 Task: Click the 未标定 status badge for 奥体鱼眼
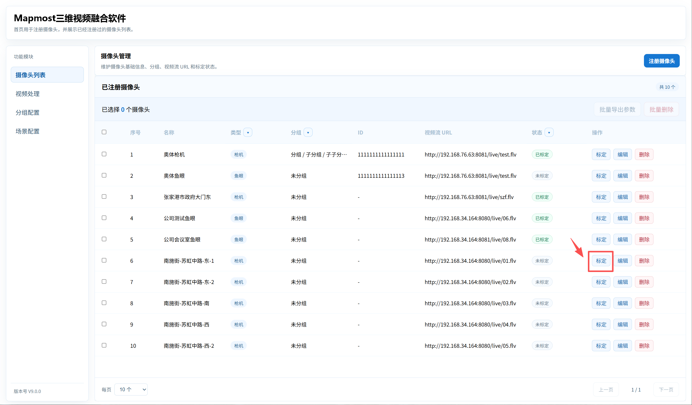click(542, 175)
